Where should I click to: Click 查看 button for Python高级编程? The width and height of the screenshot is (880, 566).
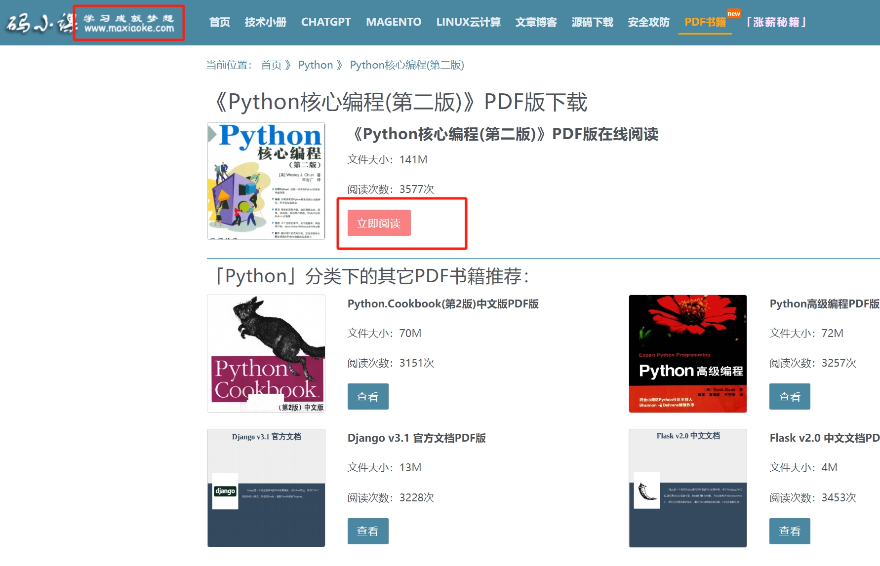(x=789, y=396)
